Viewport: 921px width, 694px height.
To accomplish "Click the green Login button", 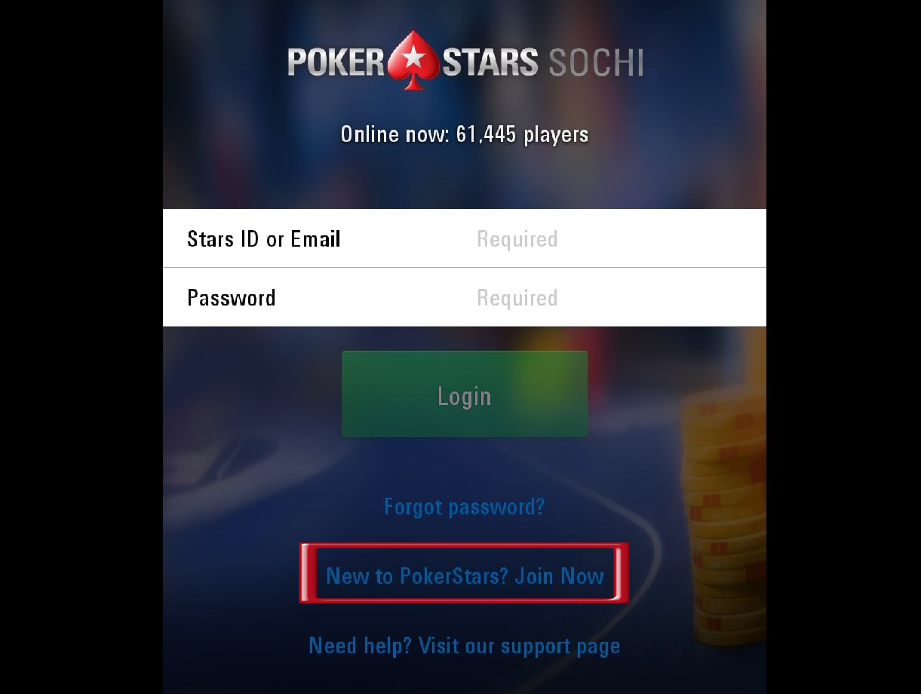I will tap(465, 394).
